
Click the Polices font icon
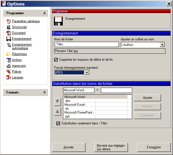coord(9,72)
